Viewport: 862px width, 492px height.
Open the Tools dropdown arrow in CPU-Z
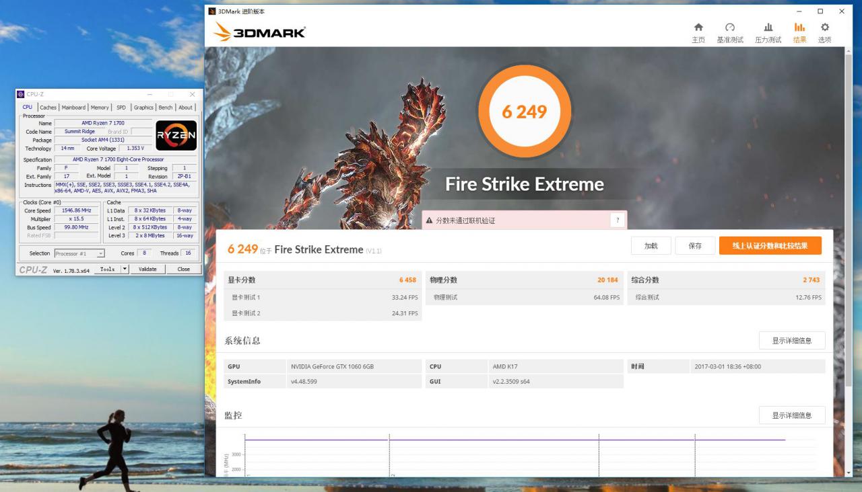coord(125,269)
